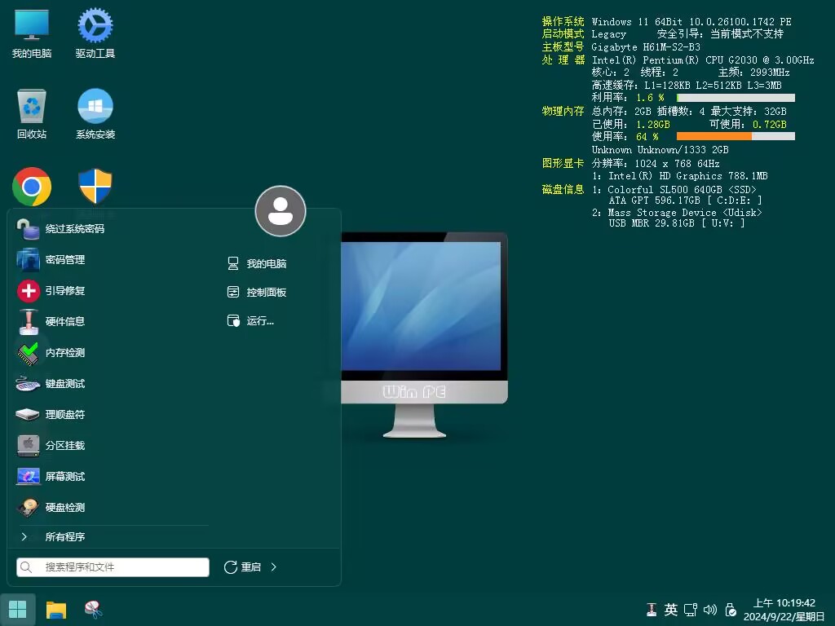835x626 pixels.
Task: Click the 重启 restart button
Action: 243,567
